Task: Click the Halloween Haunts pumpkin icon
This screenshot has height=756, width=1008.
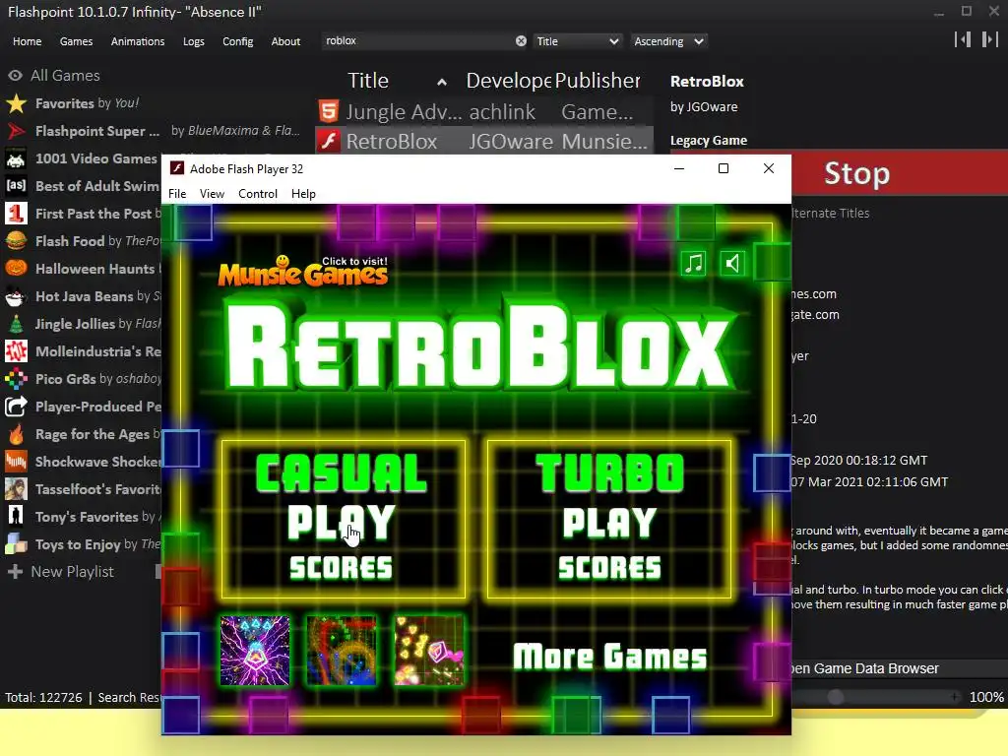Action: 16,268
